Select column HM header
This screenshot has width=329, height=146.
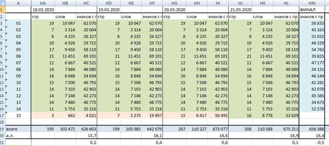tap(312, 3)
